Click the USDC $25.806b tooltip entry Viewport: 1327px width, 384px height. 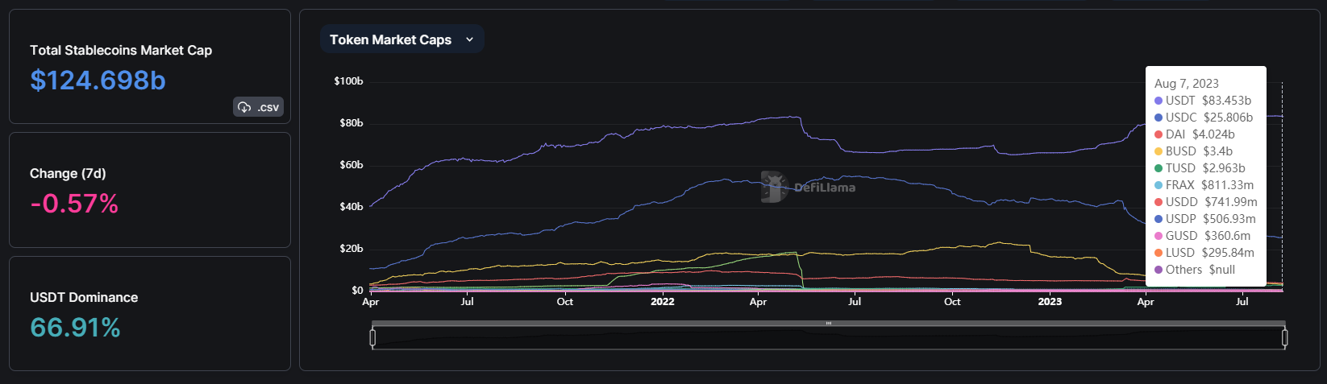(x=1204, y=118)
